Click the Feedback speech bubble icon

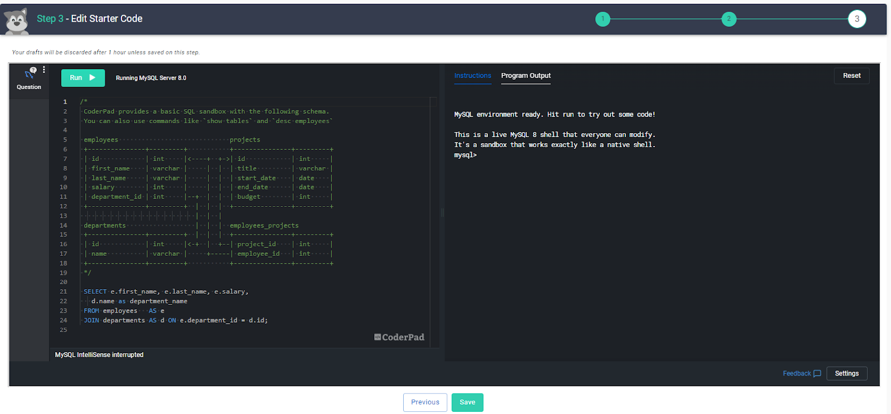817,373
